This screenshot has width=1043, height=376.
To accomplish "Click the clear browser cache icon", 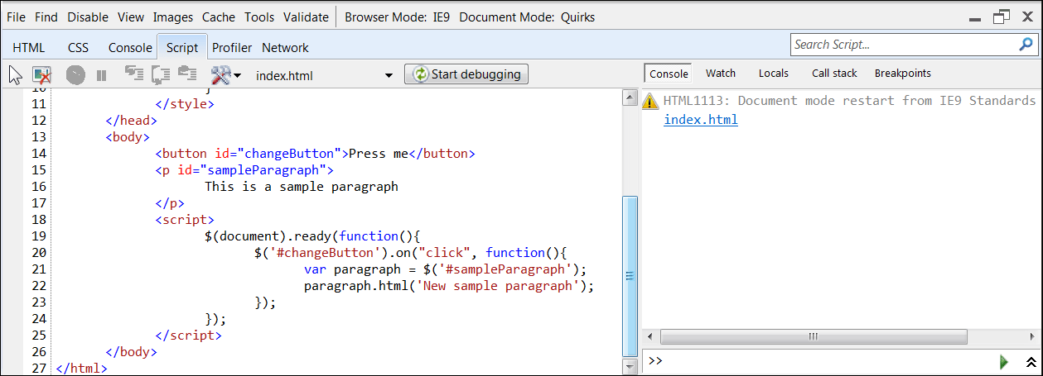I will (x=41, y=75).
